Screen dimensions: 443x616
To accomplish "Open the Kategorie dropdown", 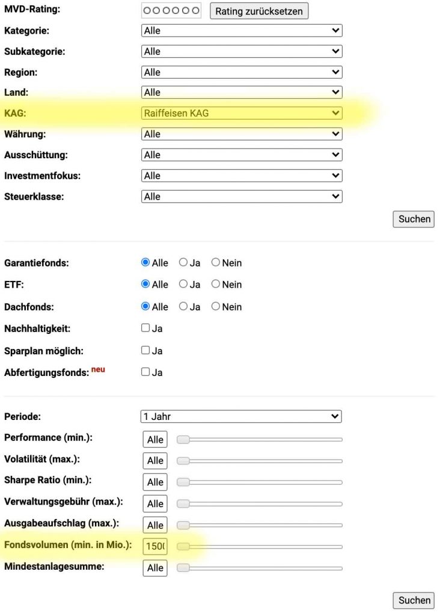I will point(242,31).
